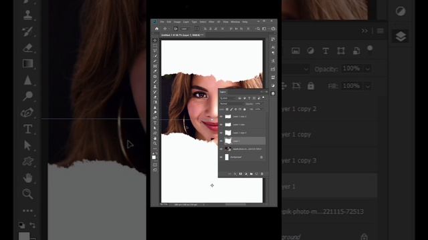Open the Auto-Select Layer dropdown

tap(185, 29)
